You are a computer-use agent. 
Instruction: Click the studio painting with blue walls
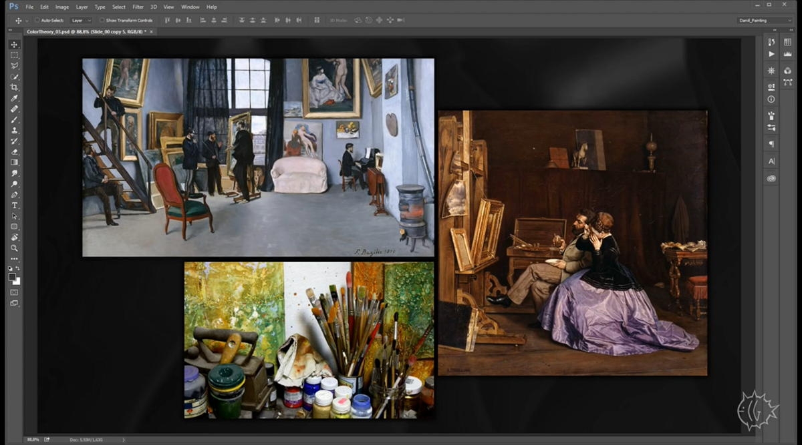click(258, 157)
